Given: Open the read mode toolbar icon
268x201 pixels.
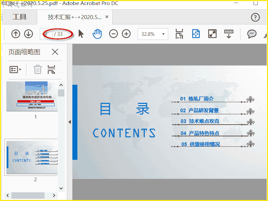Looking at the screenshot, I should click(229, 34).
